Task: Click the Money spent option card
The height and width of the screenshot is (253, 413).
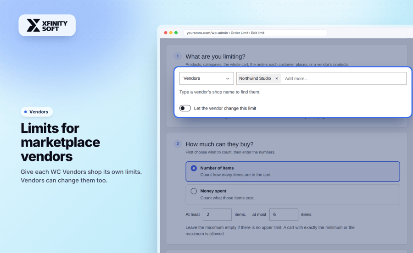Action: click(x=293, y=195)
